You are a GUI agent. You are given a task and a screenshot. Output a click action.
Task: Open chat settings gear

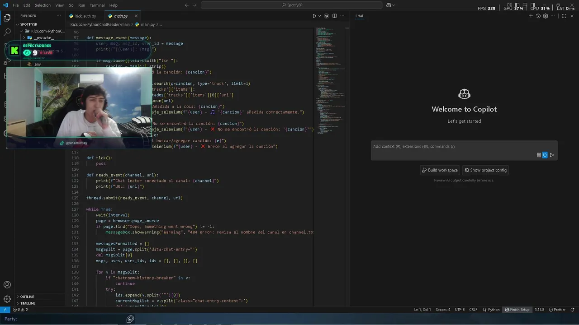click(546, 16)
